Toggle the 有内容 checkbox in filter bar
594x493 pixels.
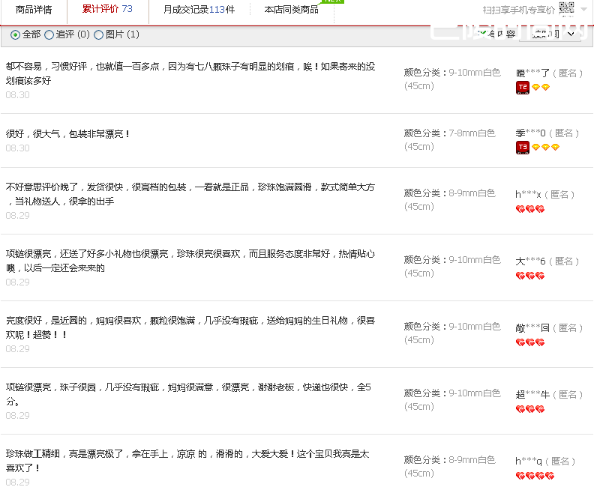coord(483,34)
